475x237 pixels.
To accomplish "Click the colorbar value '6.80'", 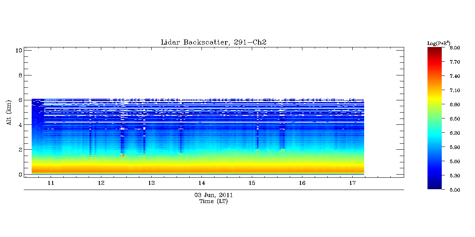I will [455, 105].
